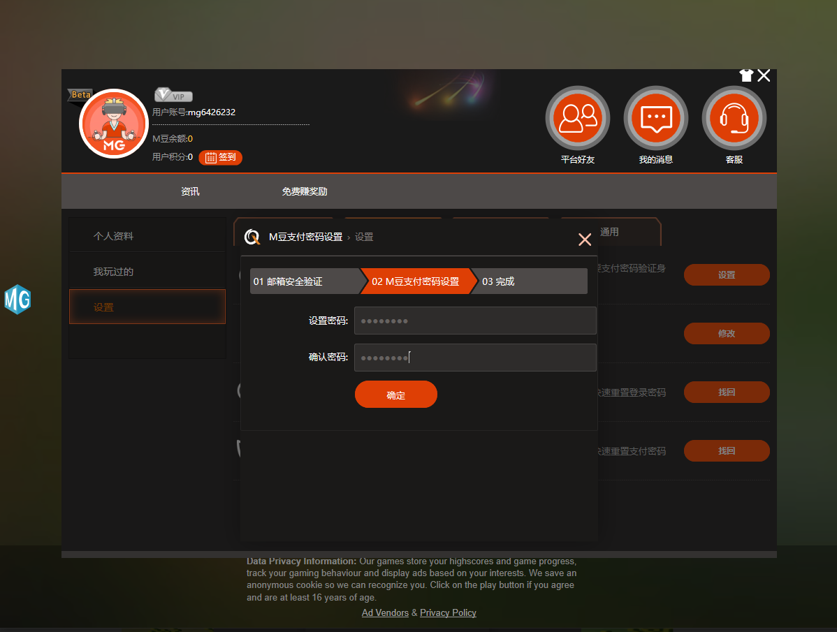Click the 确认密码 confirm password field
Viewport: 837px width, 632px height.
475,358
